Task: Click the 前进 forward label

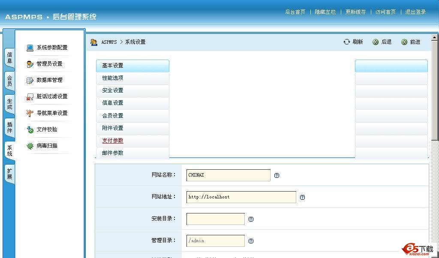Action: click(415, 42)
